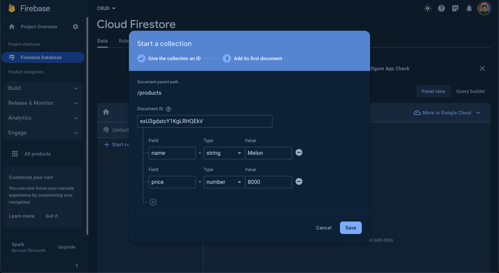Expand More in Google Cloud

[x=447, y=112]
